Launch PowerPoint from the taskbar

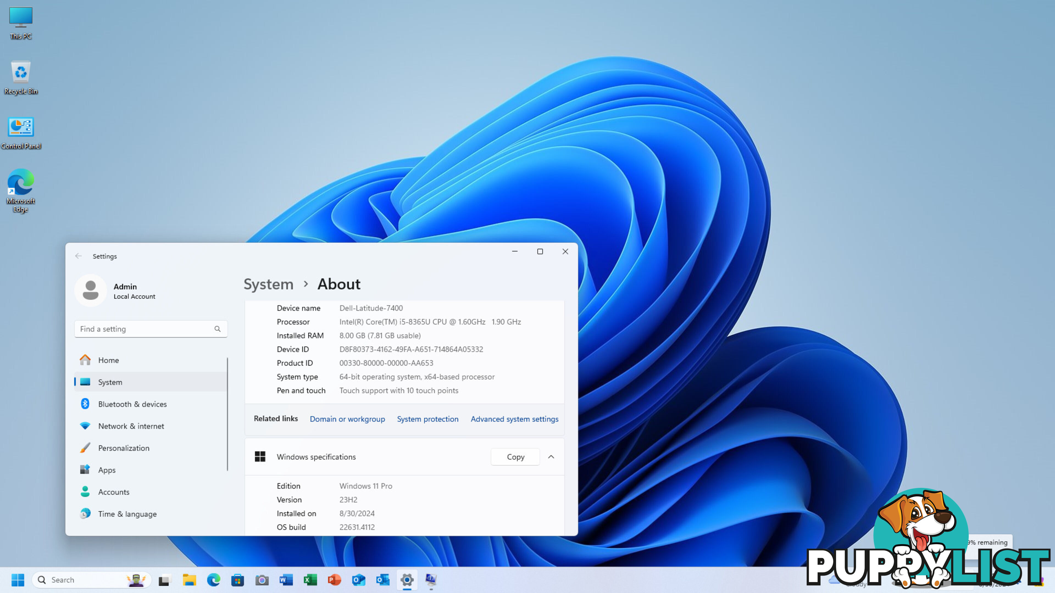pyautogui.click(x=334, y=580)
